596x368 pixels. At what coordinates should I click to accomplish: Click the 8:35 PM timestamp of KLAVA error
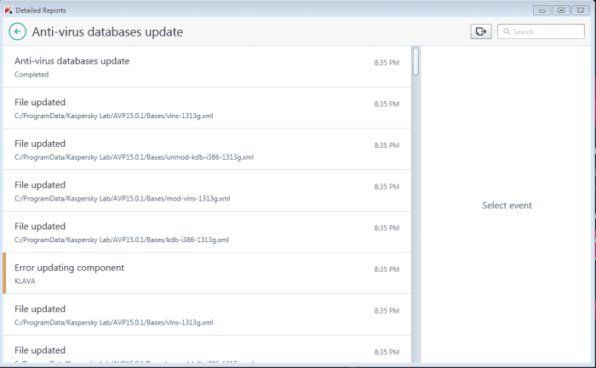click(386, 269)
